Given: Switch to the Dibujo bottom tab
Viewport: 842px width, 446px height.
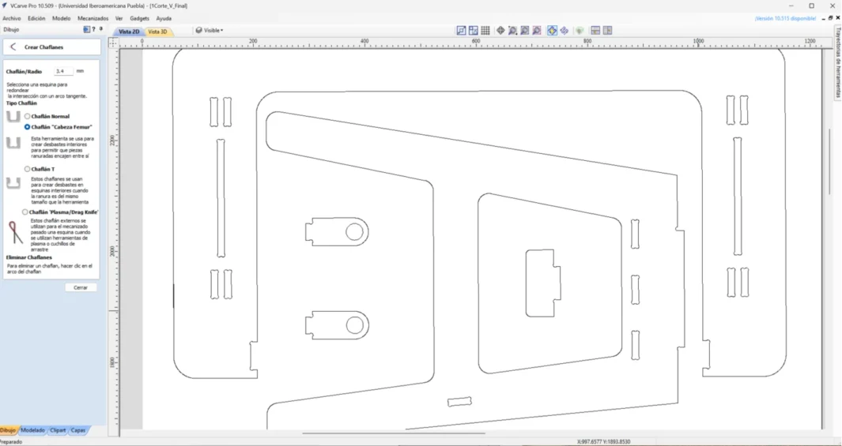Looking at the screenshot, I should click(8, 430).
